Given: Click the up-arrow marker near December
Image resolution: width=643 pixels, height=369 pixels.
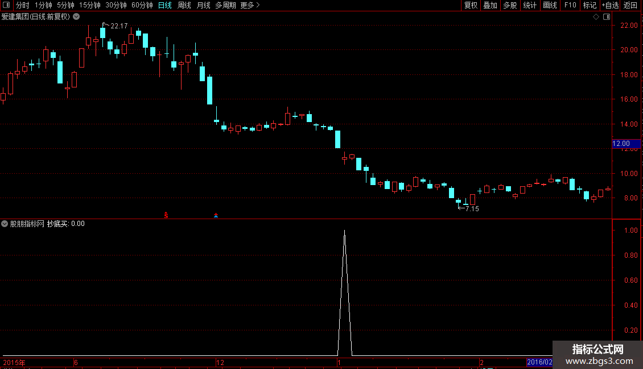Looking at the screenshot, I should tap(216, 215).
